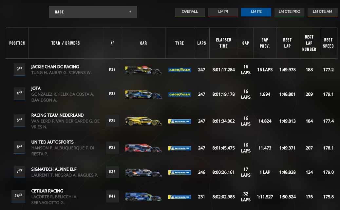Click the Michelin tyre logo for car #29
This screenshot has height=210, width=340.
pyautogui.click(x=179, y=121)
